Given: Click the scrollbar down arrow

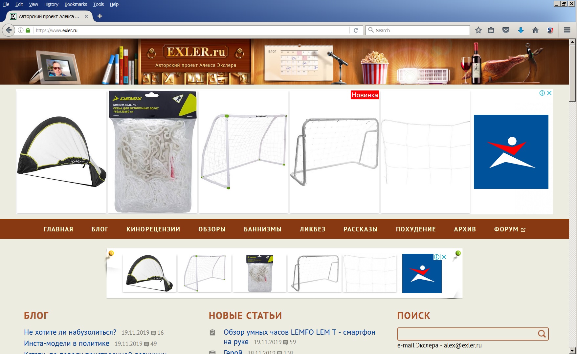Looking at the screenshot, I should (572, 350).
